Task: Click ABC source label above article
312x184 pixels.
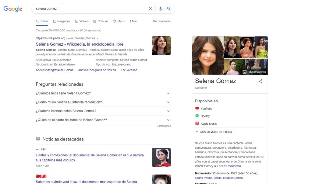Action: click(x=43, y=149)
